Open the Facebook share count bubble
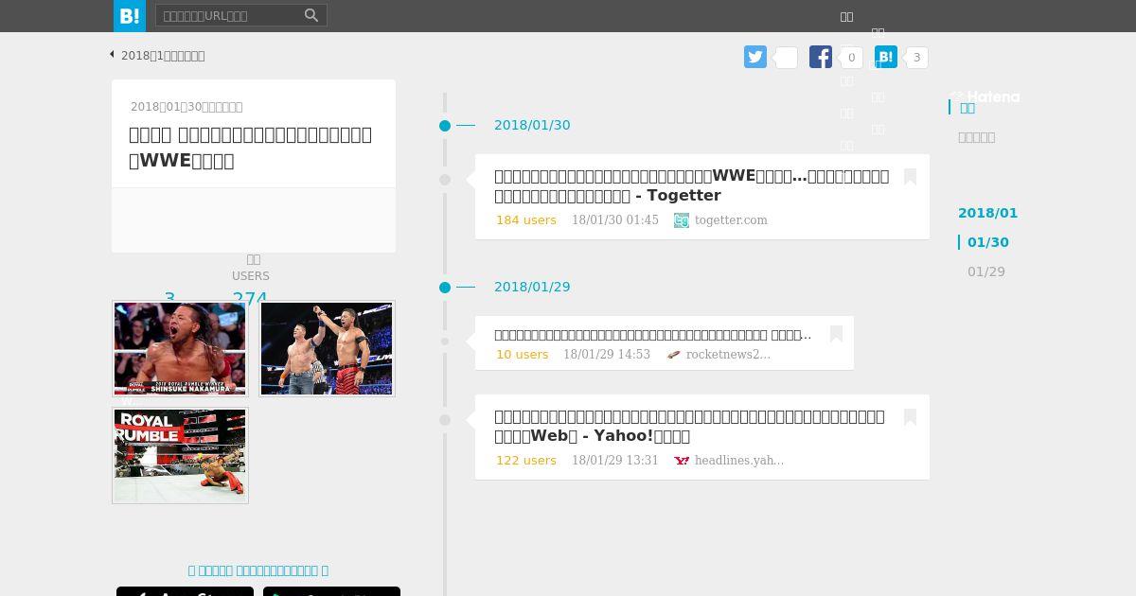Image resolution: width=1136 pixels, height=596 pixels. (x=851, y=58)
